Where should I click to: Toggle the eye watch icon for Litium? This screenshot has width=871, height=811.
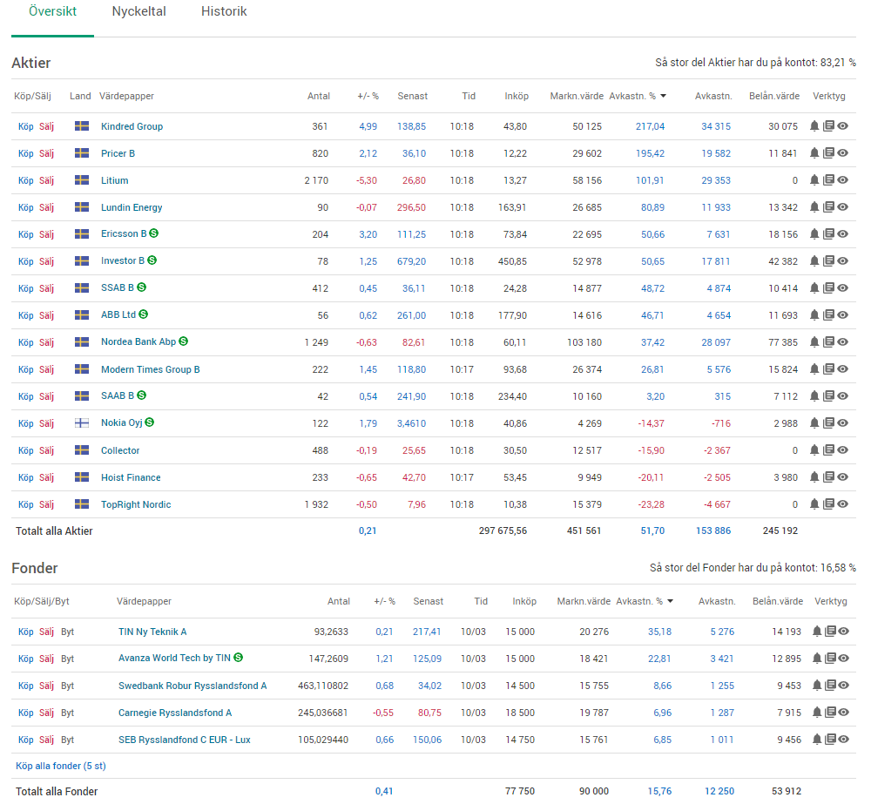[842, 180]
